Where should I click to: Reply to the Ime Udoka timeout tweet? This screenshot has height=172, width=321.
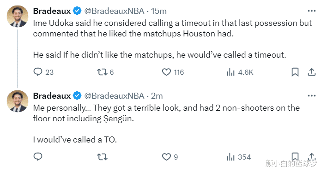tap(38, 72)
